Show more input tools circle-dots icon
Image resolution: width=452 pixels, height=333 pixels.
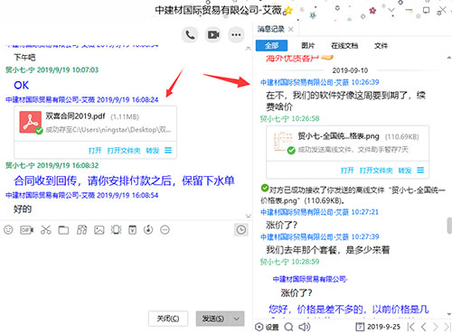[165, 230]
